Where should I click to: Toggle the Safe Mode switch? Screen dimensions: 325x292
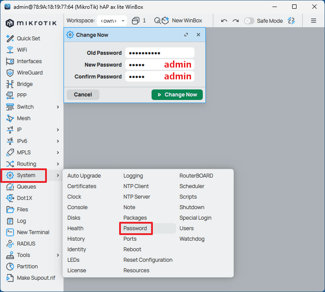click(249, 21)
